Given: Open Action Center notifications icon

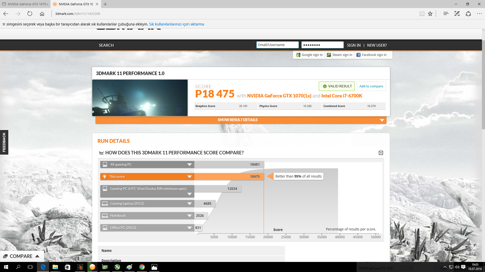Looking at the screenshot, I should coord(463,267).
